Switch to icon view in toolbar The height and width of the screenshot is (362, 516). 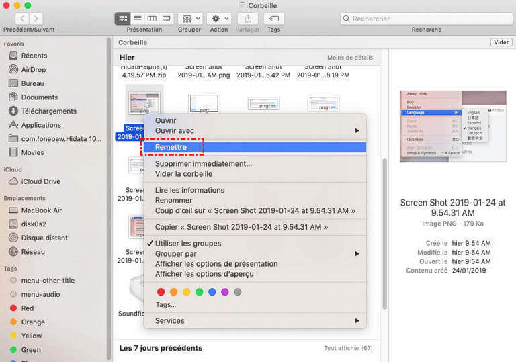click(123, 19)
